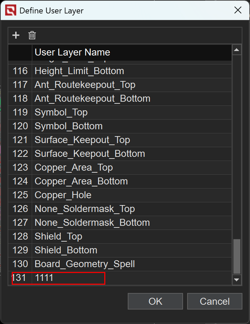Select the Surface_Keepout_Bottom layer
The width and height of the screenshot is (250, 324).
pyautogui.click(x=90, y=154)
